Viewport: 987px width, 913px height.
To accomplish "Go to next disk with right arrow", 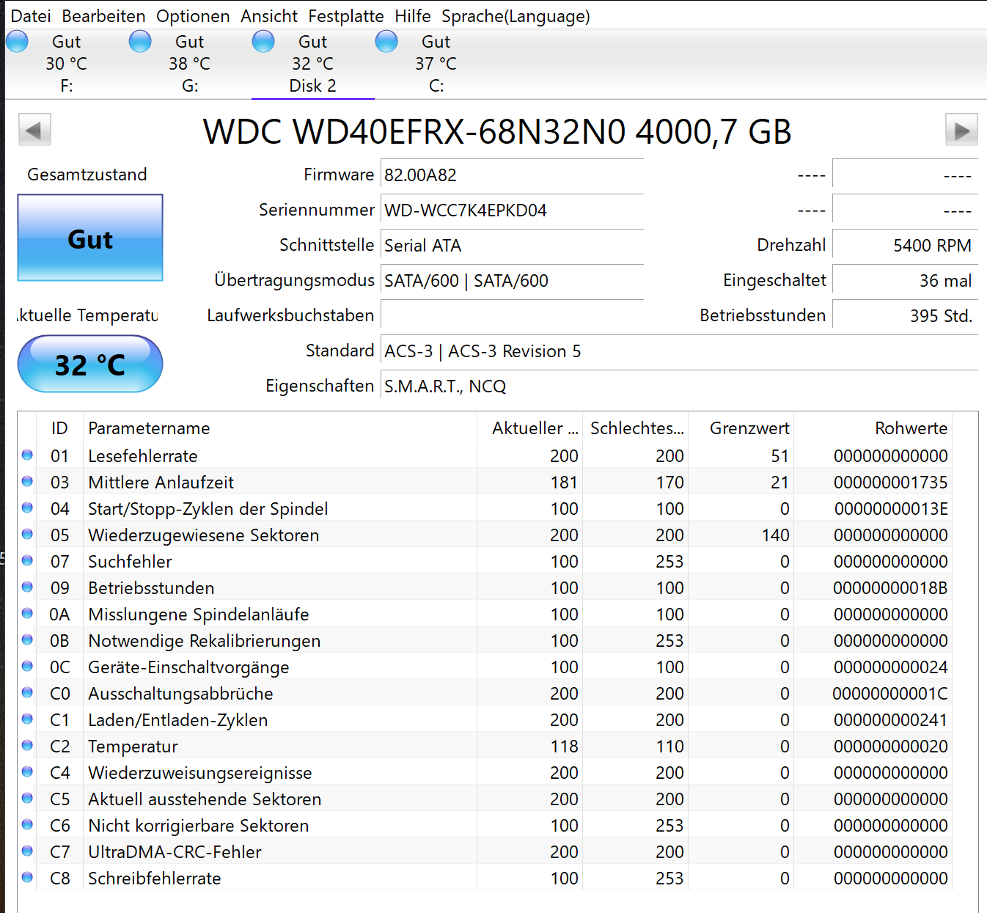I will [x=961, y=131].
